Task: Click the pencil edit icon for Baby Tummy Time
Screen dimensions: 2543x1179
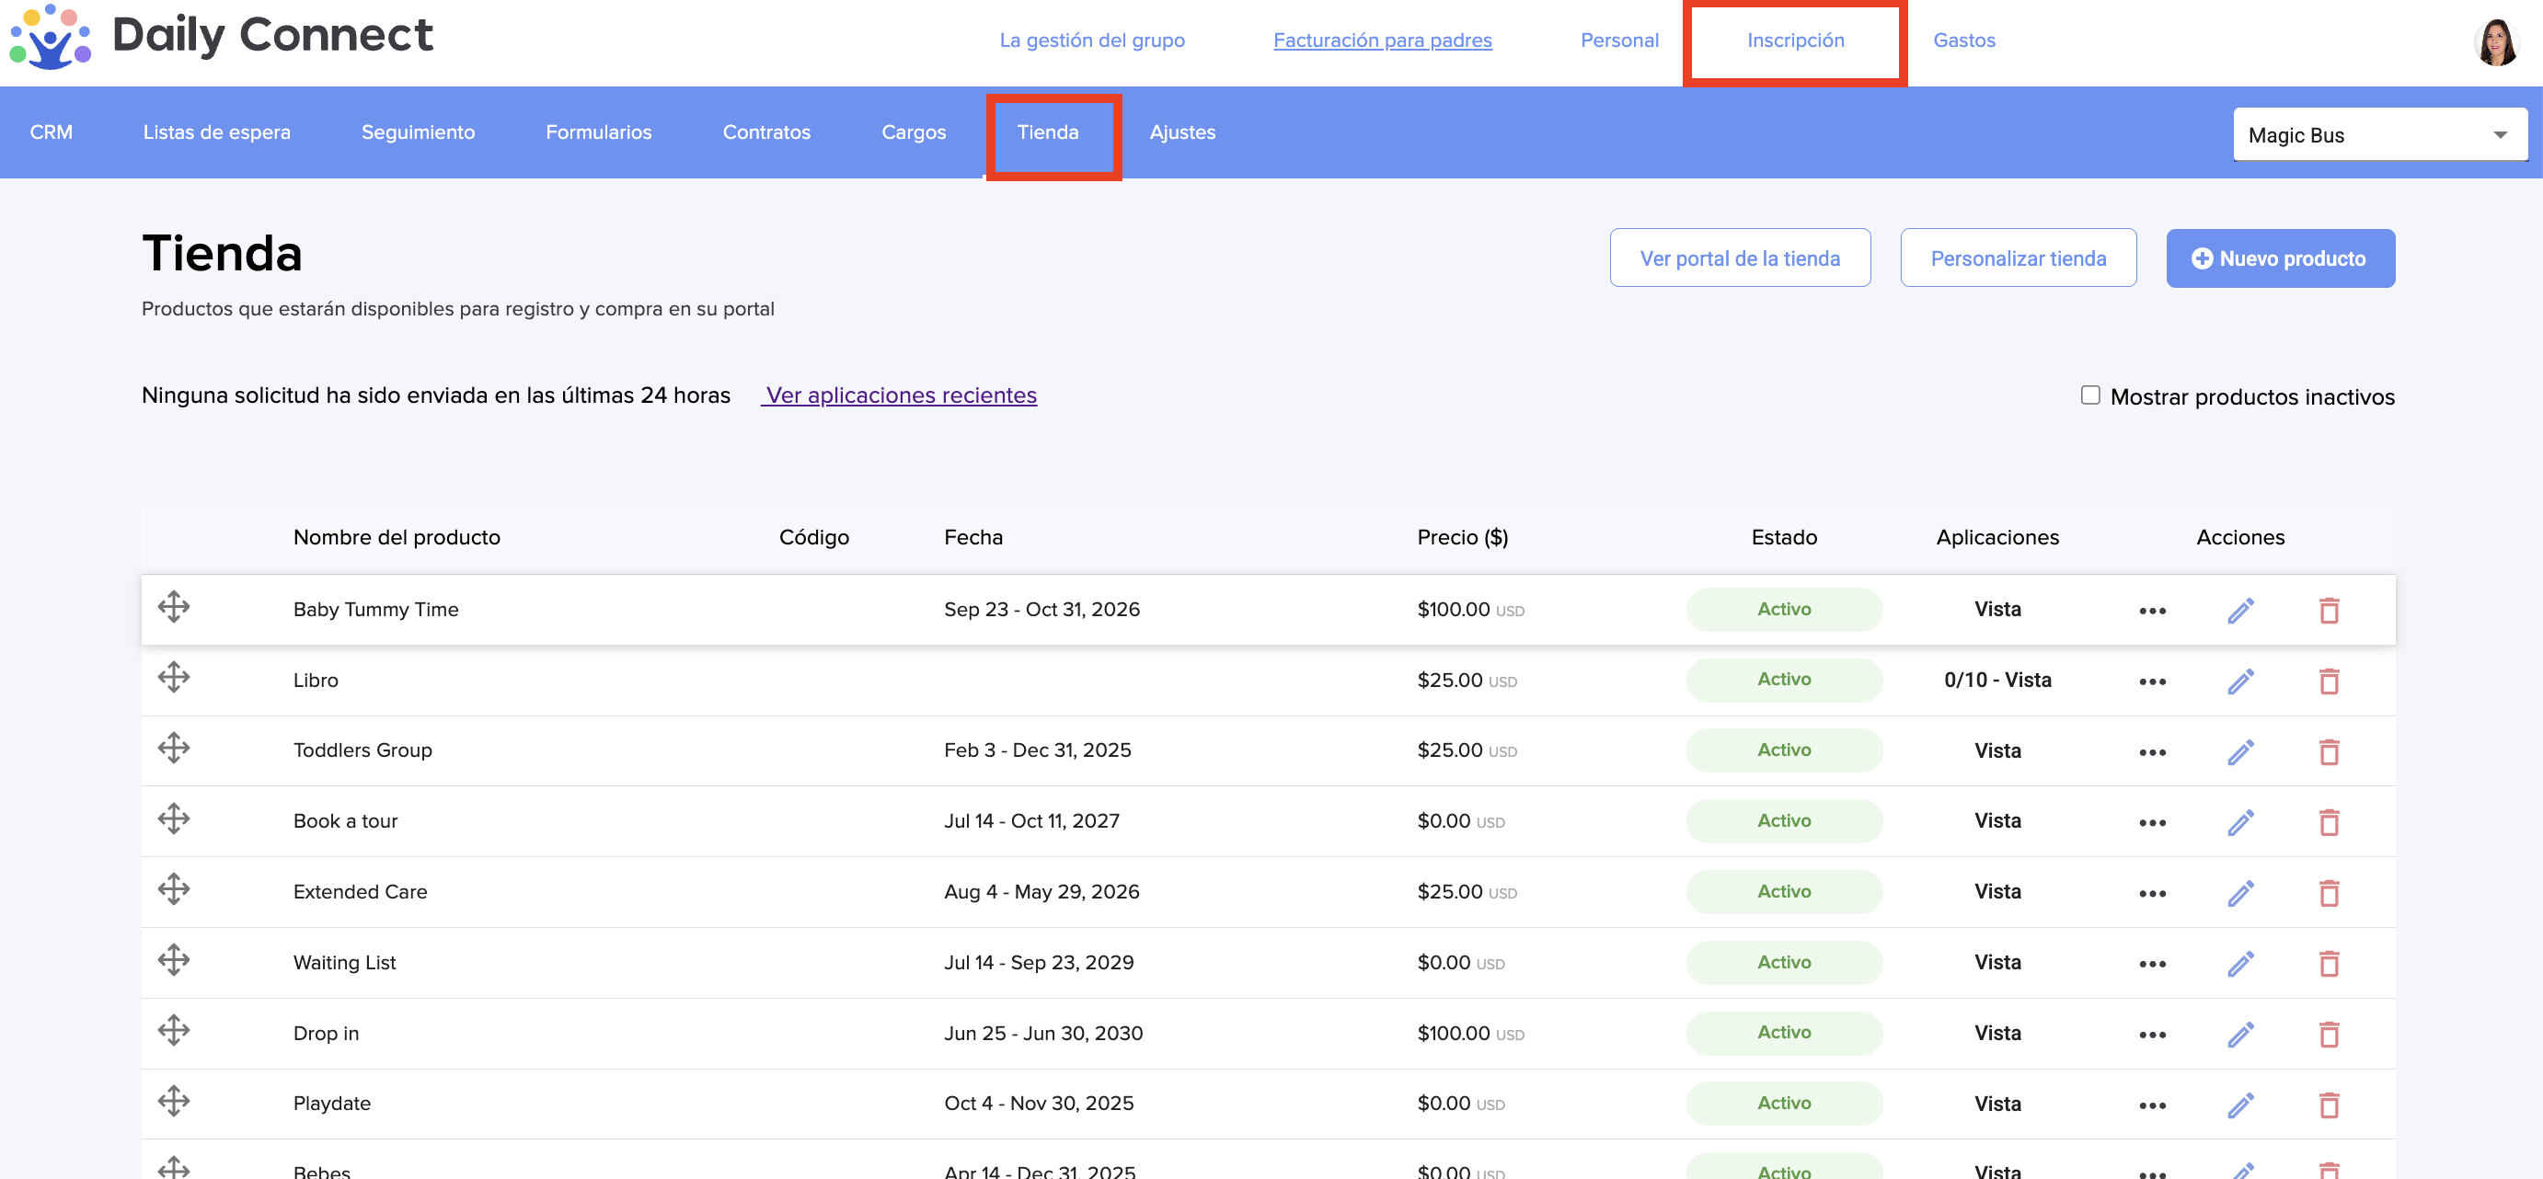Action: (x=2240, y=611)
